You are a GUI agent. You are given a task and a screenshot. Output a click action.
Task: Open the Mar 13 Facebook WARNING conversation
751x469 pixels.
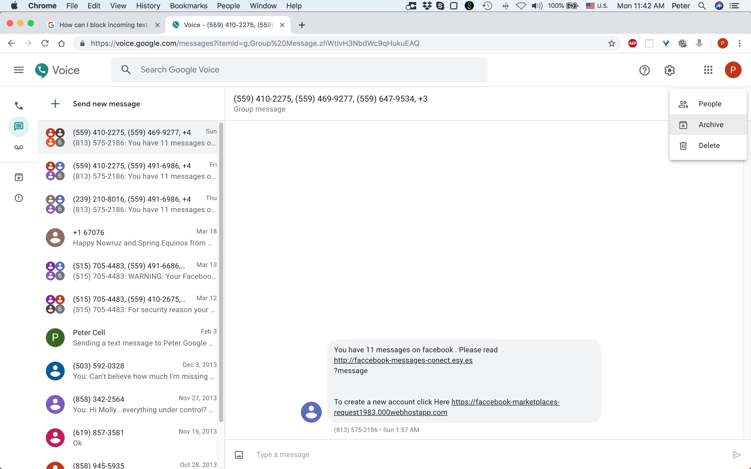[x=128, y=271]
